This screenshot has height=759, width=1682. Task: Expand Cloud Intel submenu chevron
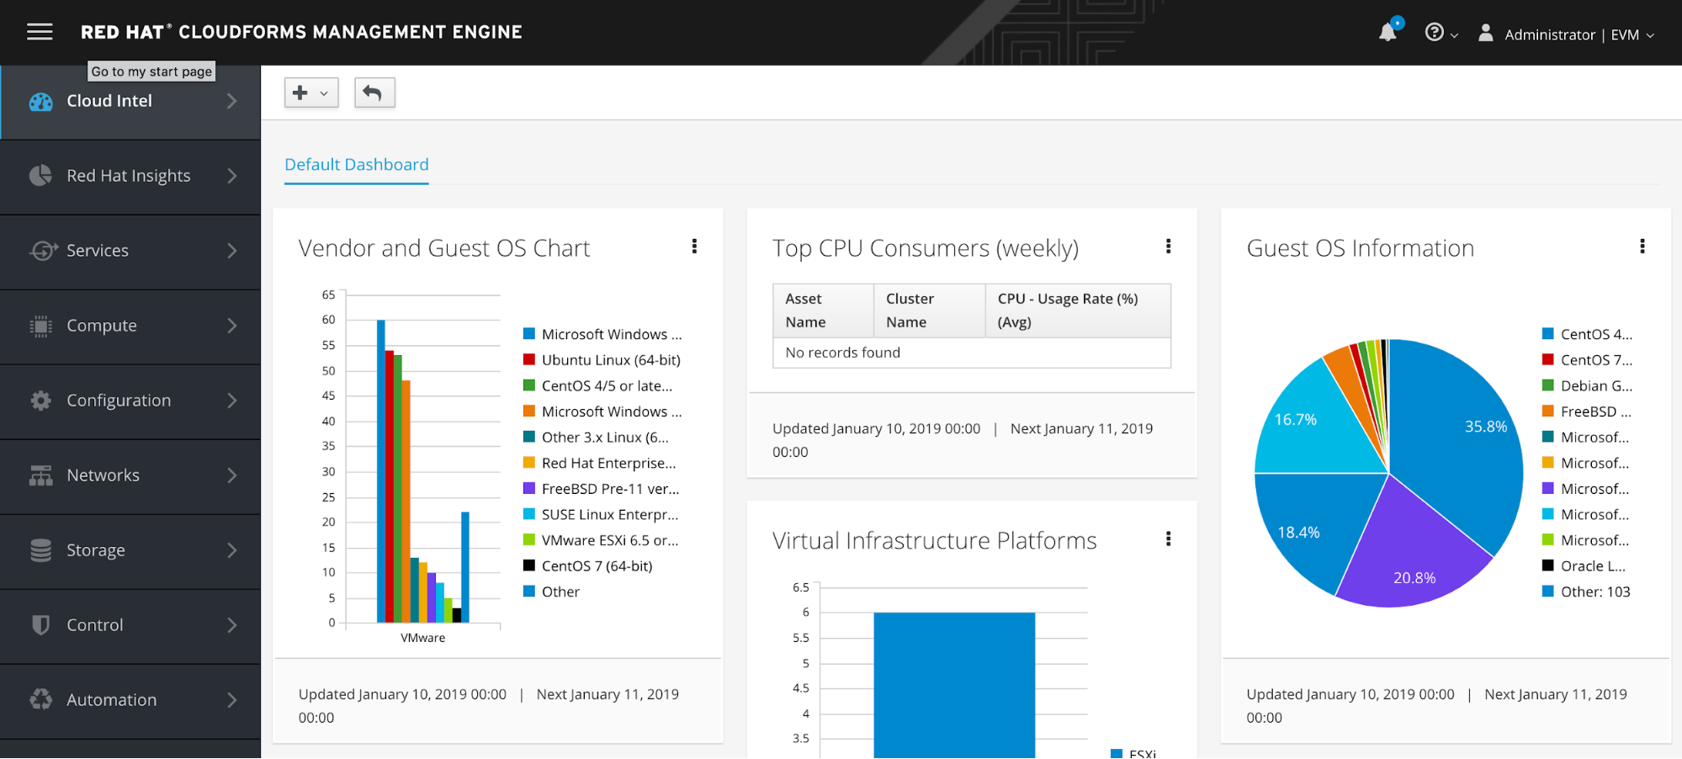232,101
